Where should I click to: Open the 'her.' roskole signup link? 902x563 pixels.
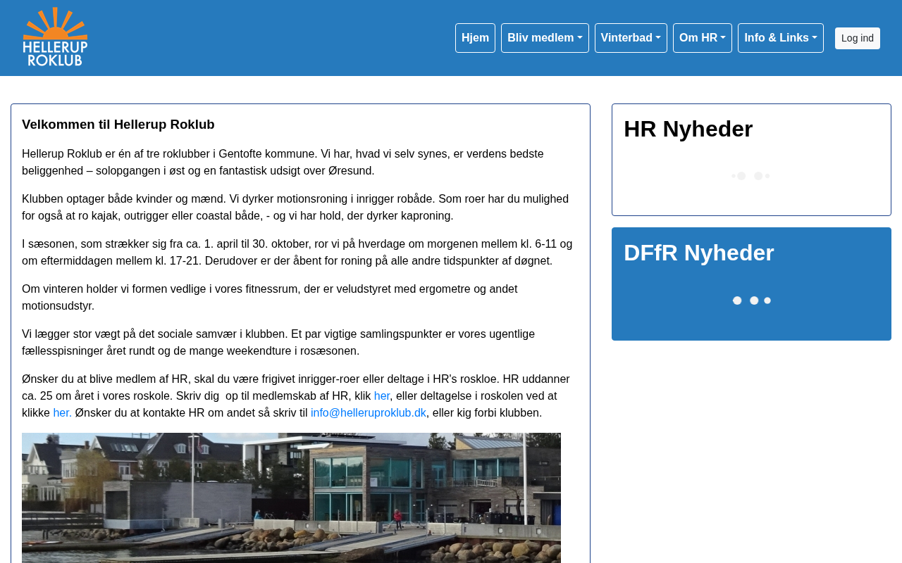point(63,413)
